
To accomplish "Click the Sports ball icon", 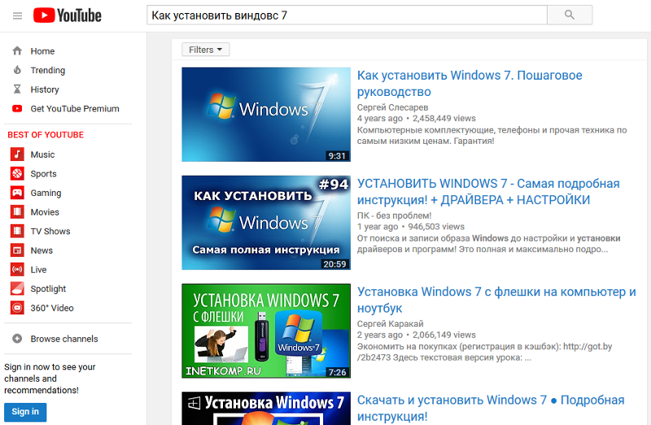I will 17,173.
